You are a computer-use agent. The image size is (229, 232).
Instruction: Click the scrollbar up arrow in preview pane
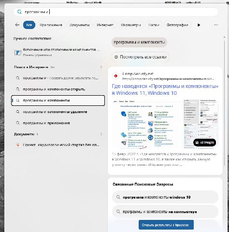click(x=225, y=37)
